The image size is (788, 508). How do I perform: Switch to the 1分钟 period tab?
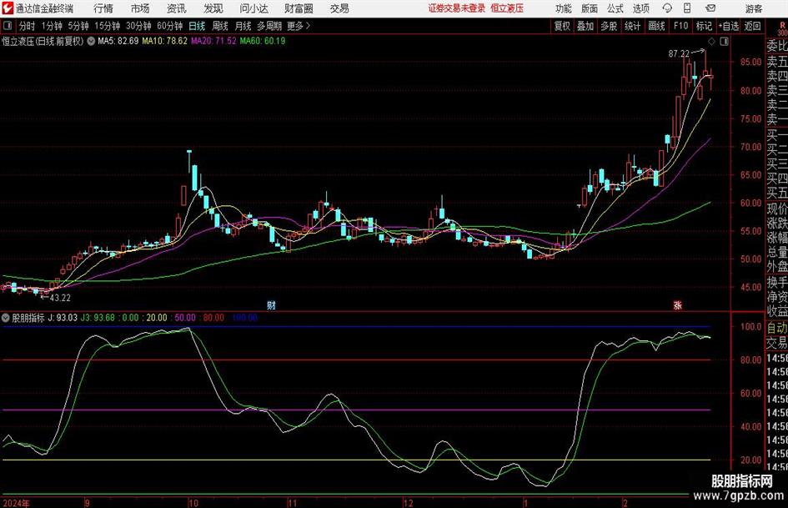52,26
